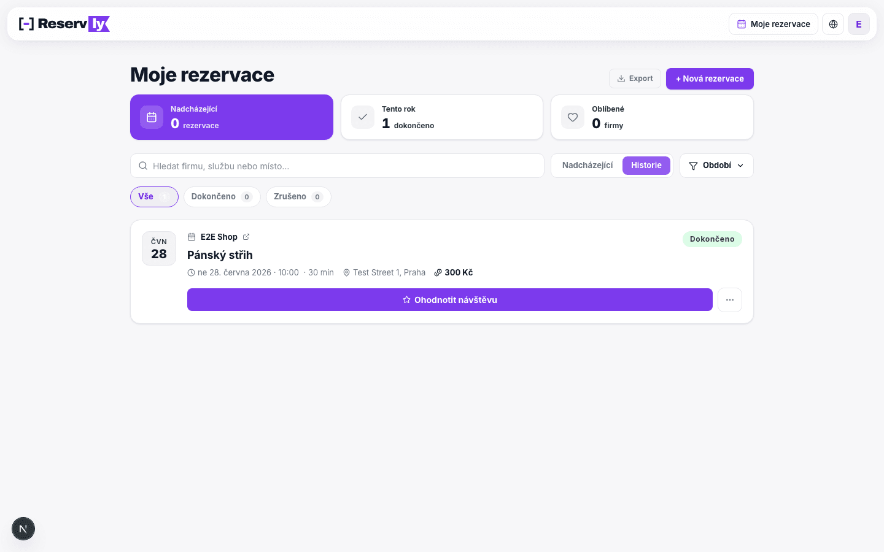Filter by the Dokončeno status chip
Image resolution: width=884 pixels, height=552 pixels.
point(222,197)
